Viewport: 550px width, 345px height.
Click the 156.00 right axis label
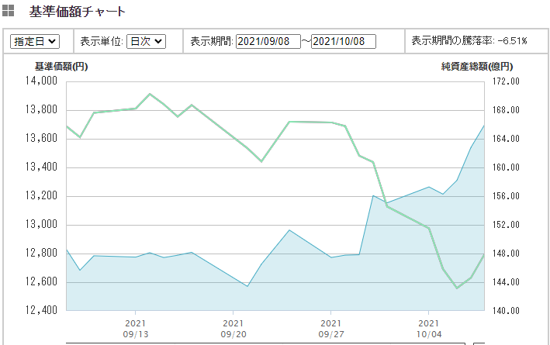pyautogui.click(x=506, y=196)
